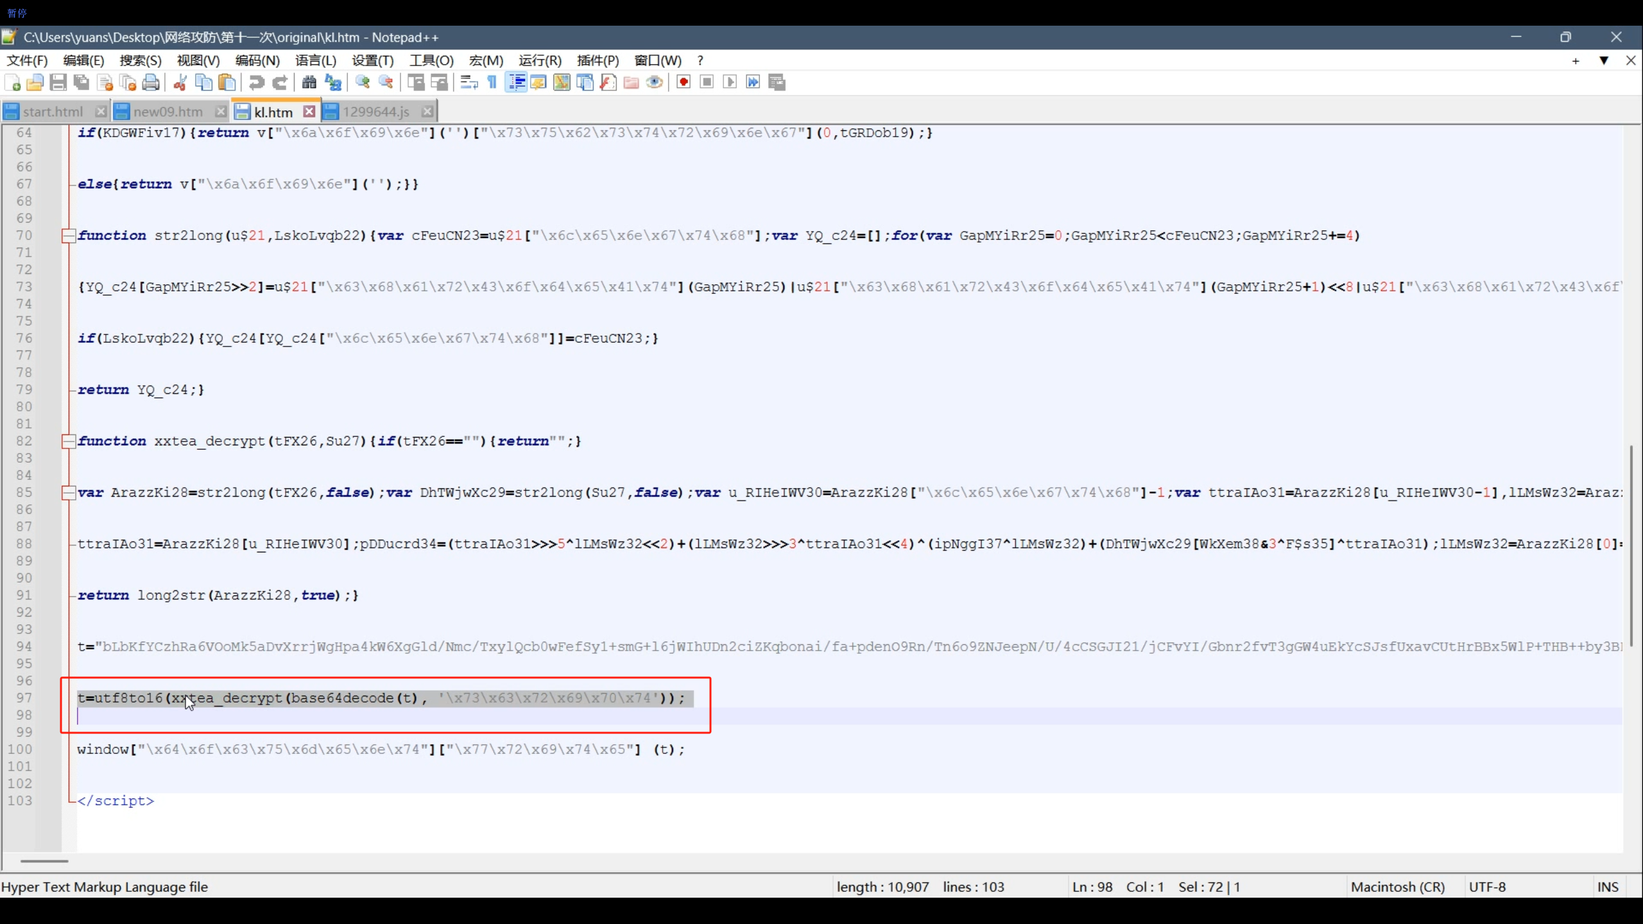Click the vertical scrollbar thumb
Viewport: 1643px width, 924px height.
(x=1630, y=545)
